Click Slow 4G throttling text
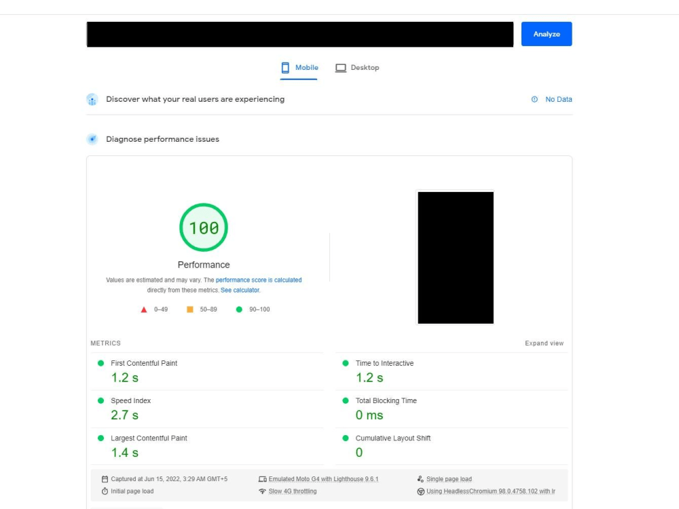The width and height of the screenshot is (679, 509). point(293,491)
